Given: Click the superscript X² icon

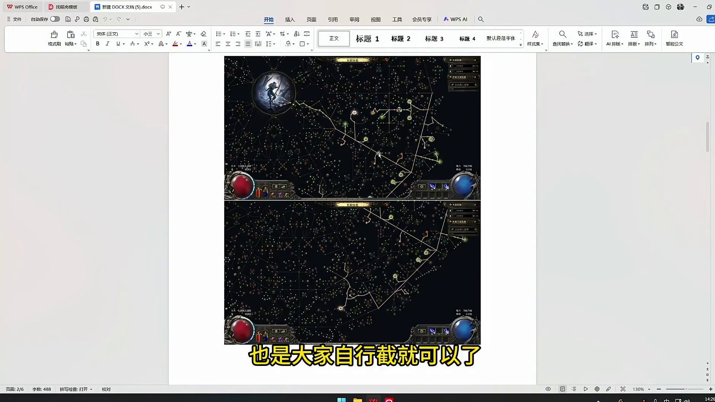Looking at the screenshot, I should click(147, 44).
